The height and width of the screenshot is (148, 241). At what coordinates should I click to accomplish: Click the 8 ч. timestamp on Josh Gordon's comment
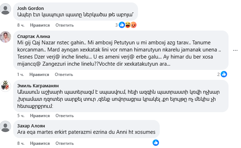click(x=20, y=25)
